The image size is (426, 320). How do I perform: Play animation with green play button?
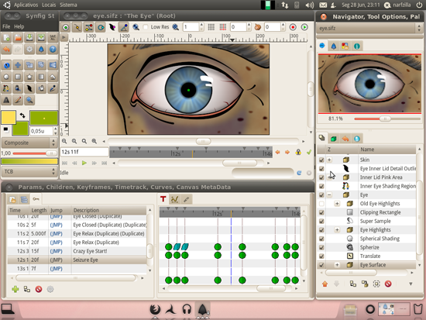(84, 163)
